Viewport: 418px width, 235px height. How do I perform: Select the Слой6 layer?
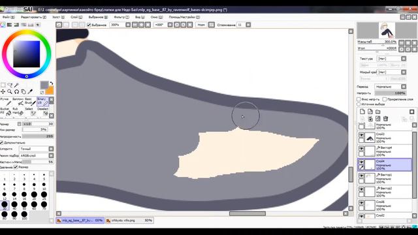tap(385, 206)
